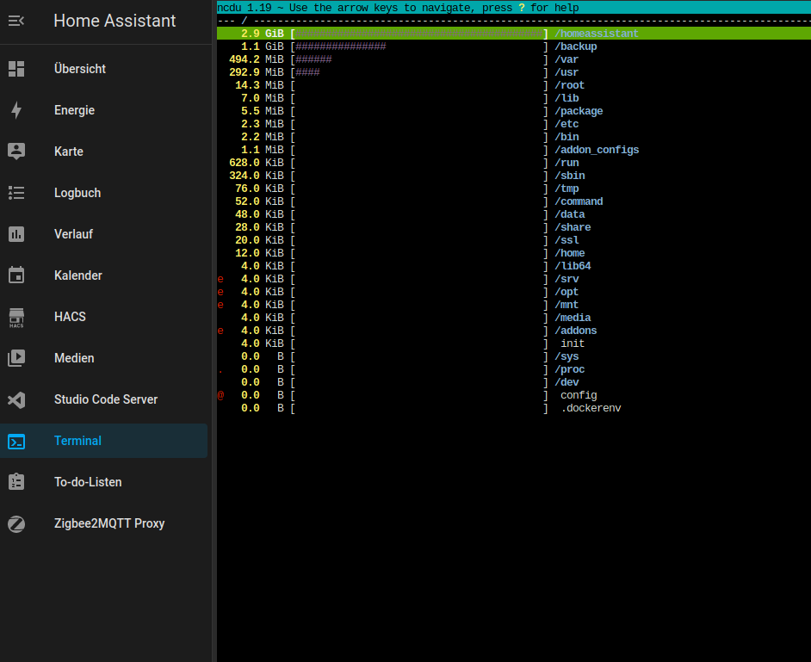
Task: Click the Kalender calendar icon
Action: [x=16, y=275]
